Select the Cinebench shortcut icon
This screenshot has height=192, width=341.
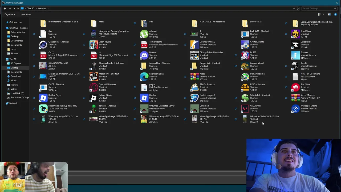(x=43, y=45)
